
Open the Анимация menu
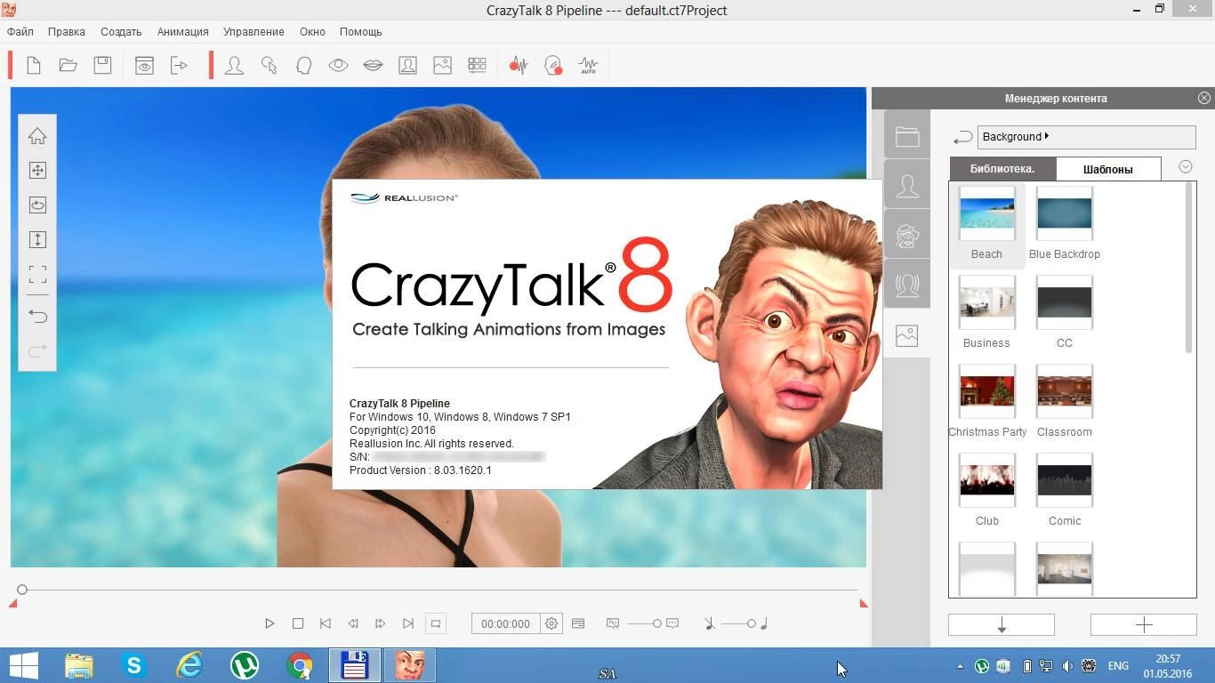point(183,31)
